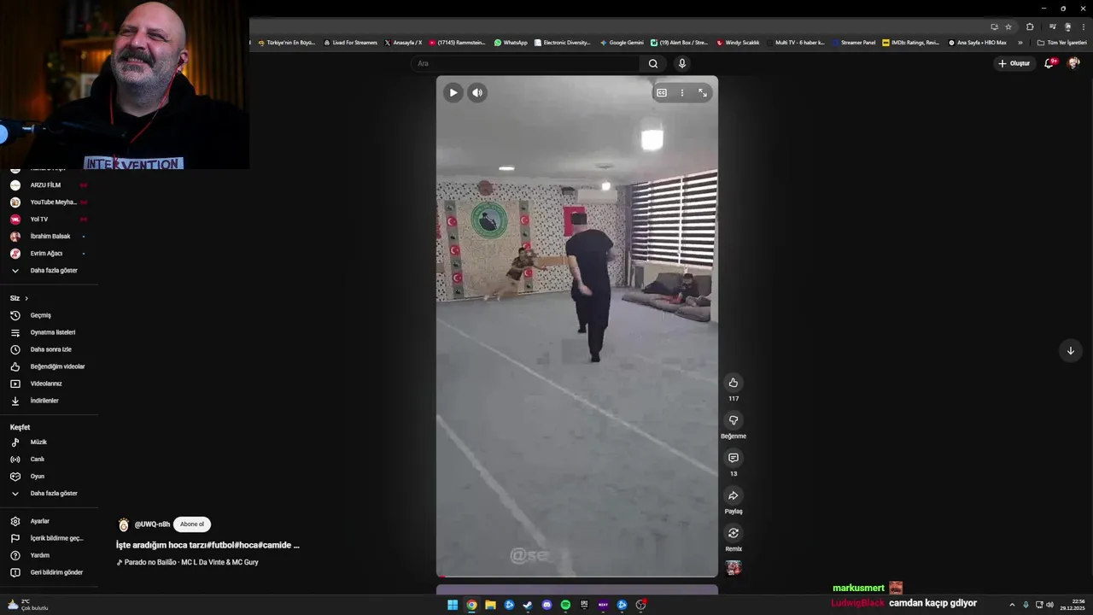
Task: Open Spotify from the taskbar
Action: [x=565, y=605]
